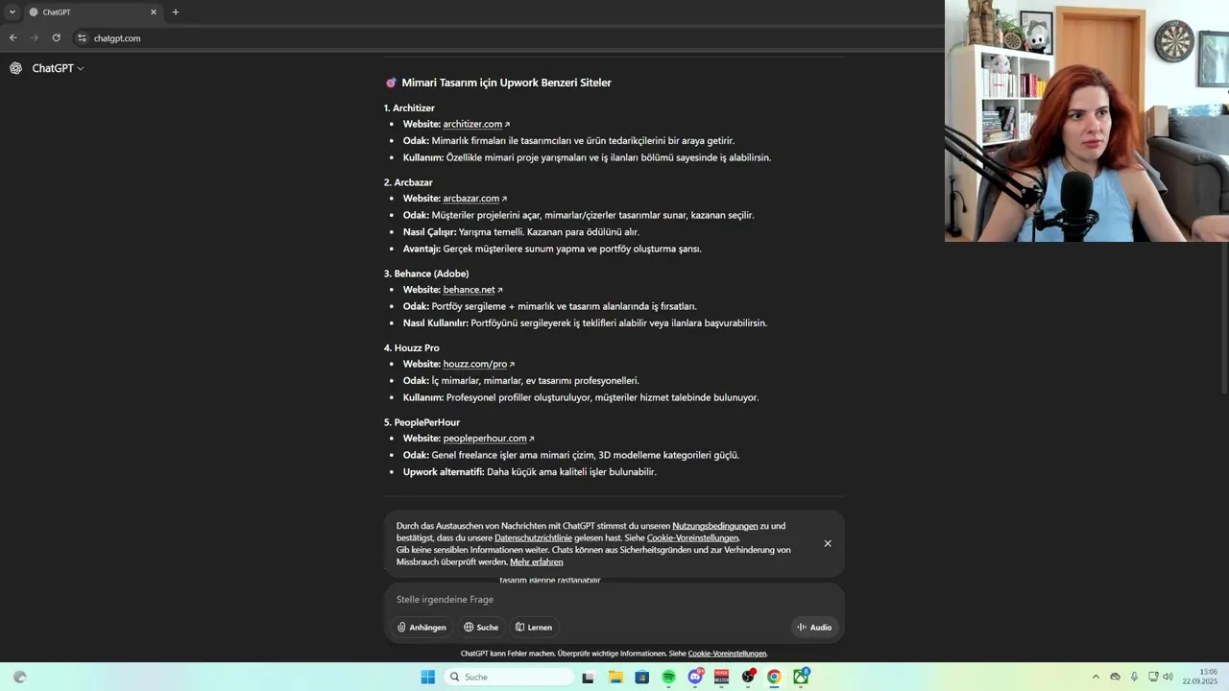The width and height of the screenshot is (1229, 691).
Task: Open network settings tray icon
Action: pos(1153,677)
